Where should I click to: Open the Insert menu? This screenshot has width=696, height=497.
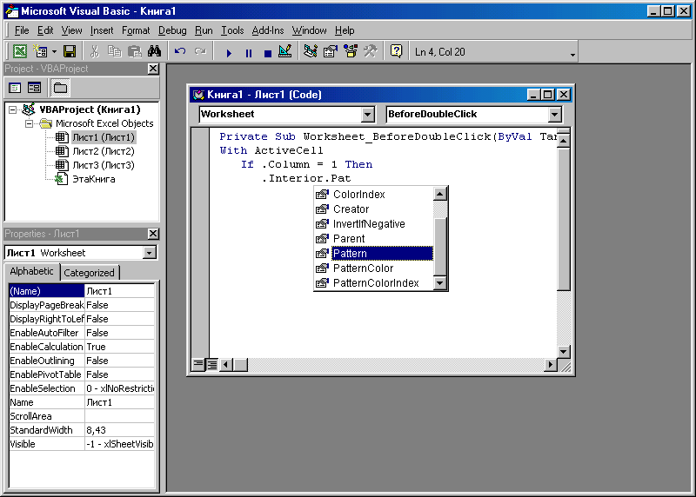coord(102,30)
